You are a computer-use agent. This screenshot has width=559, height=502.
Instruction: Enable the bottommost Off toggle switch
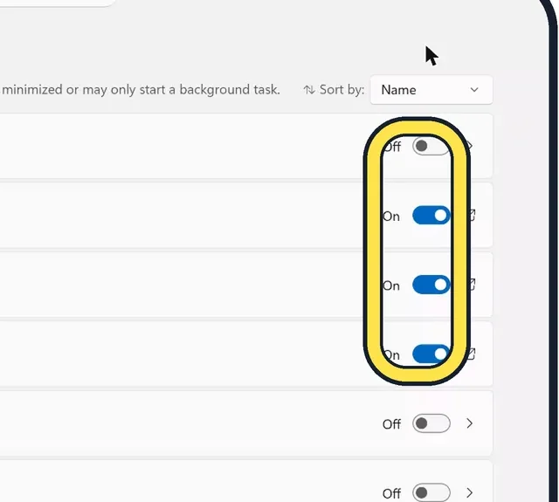[x=431, y=492]
